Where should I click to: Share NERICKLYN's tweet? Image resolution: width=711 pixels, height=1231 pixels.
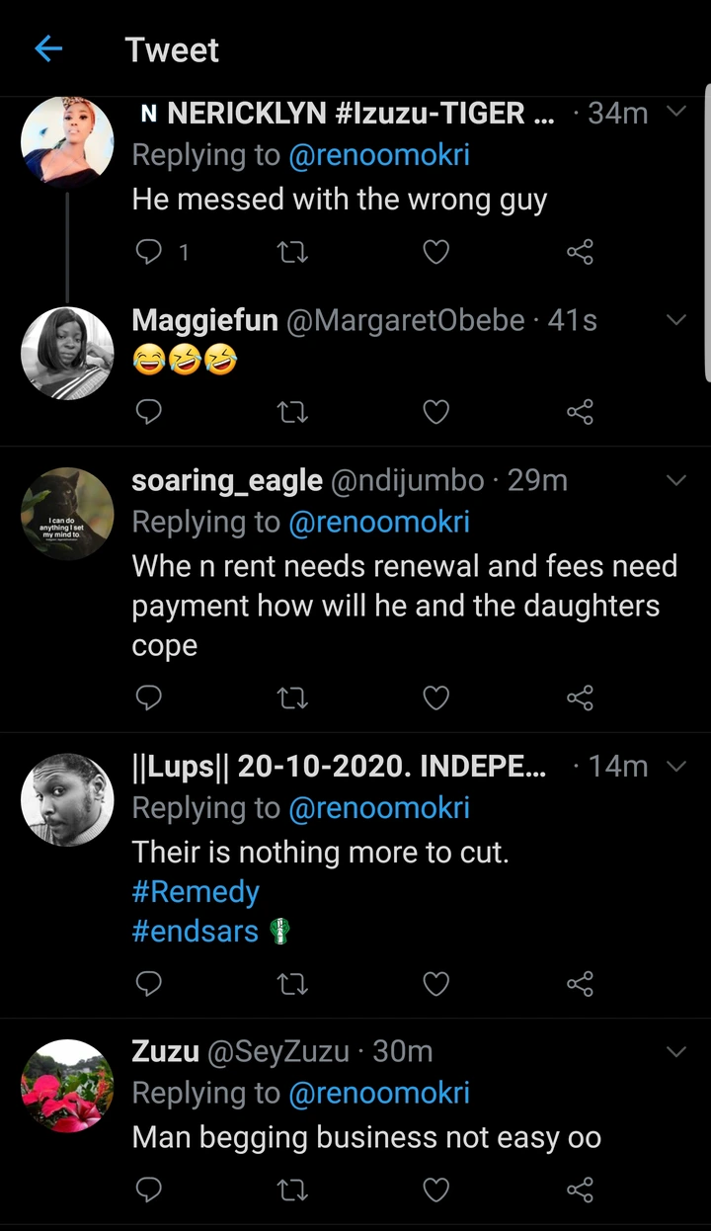point(580,253)
